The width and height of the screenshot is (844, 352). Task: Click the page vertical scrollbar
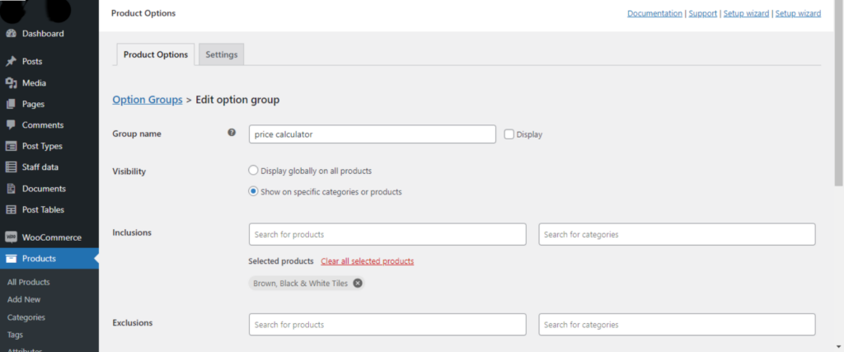point(838,94)
